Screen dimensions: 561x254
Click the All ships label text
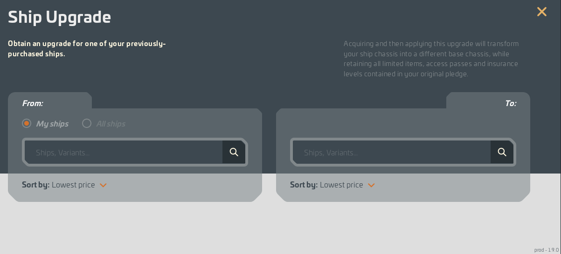[111, 124]
